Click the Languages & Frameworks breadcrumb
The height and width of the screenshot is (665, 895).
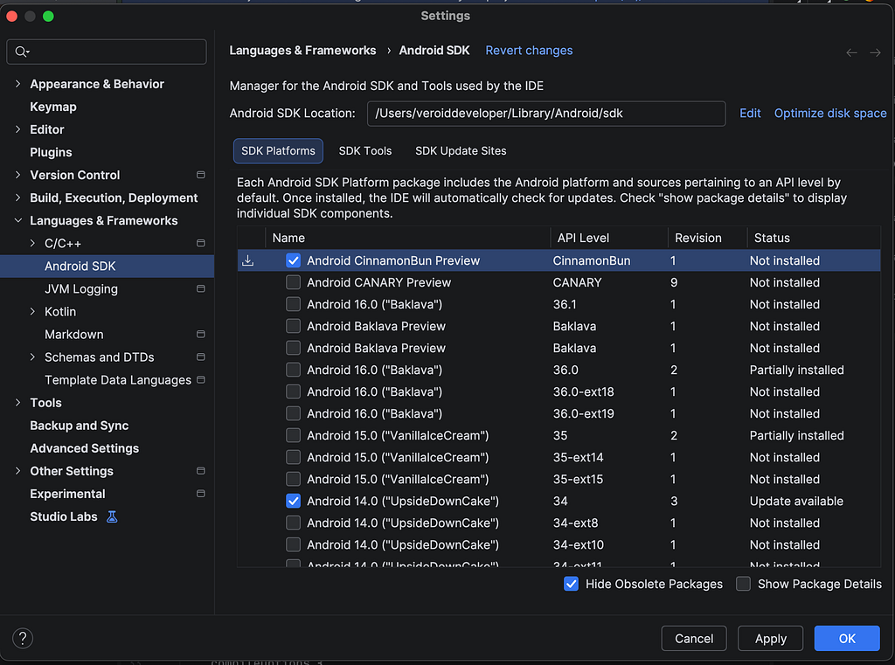[x=302, y=50]
